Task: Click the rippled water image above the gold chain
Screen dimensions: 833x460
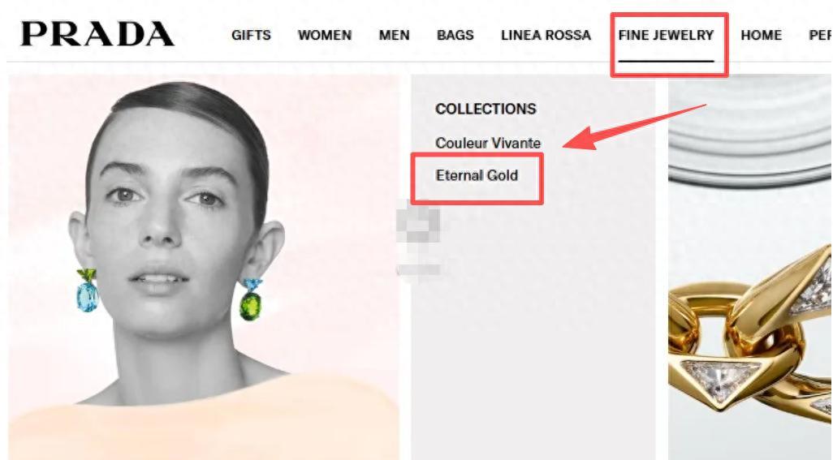Action: [x=749, y=131]
